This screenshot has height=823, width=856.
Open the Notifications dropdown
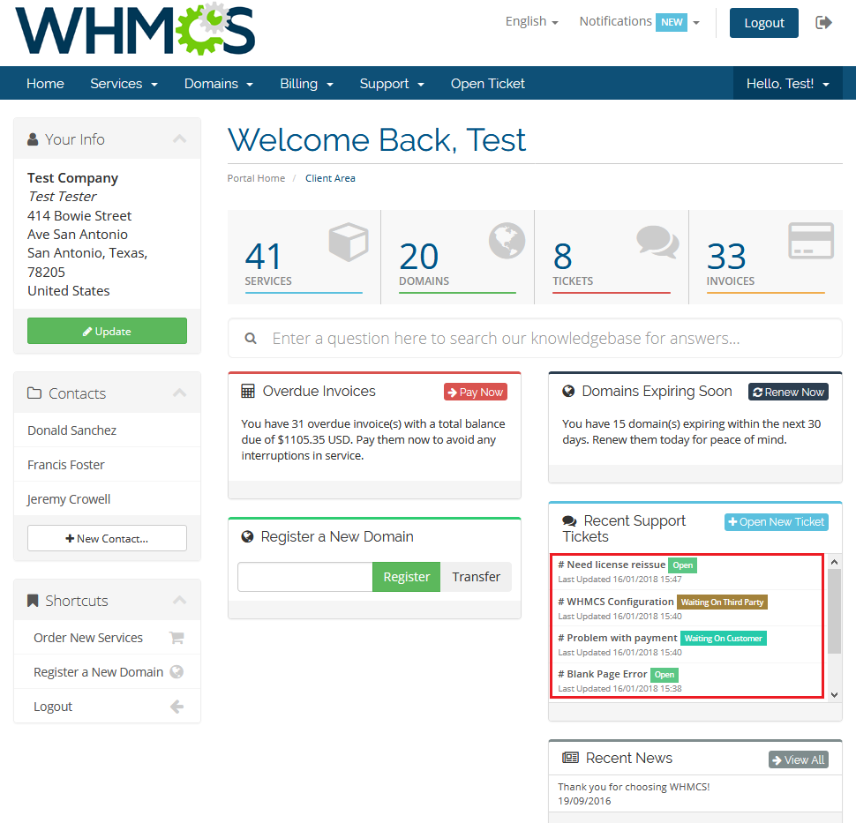click(x=639, y=22)
